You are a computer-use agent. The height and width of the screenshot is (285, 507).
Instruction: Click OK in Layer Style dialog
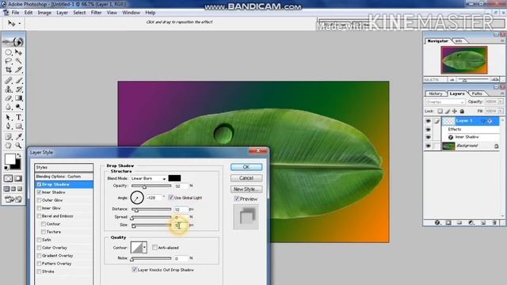(246, 167)
